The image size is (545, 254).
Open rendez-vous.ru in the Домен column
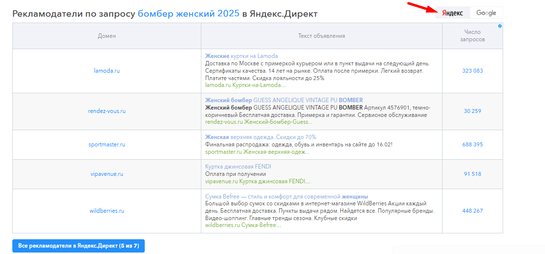(107, 111)
